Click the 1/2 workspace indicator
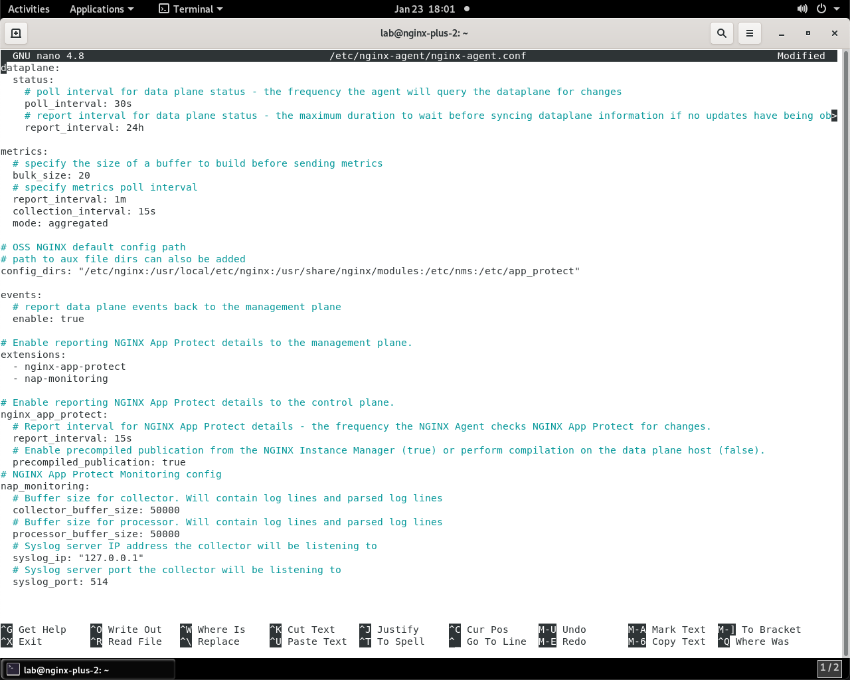Viewport: 850px width, 680px height. pyautogui.click(x=829, y=668)
